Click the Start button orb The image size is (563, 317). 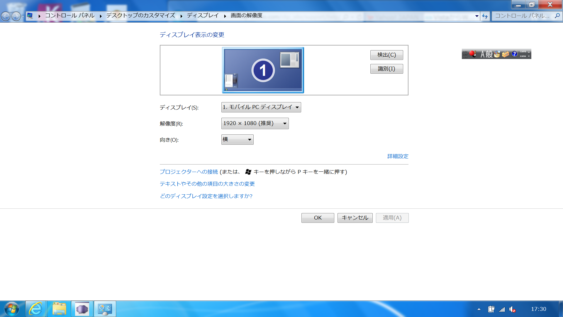click(x=12, y=309)
